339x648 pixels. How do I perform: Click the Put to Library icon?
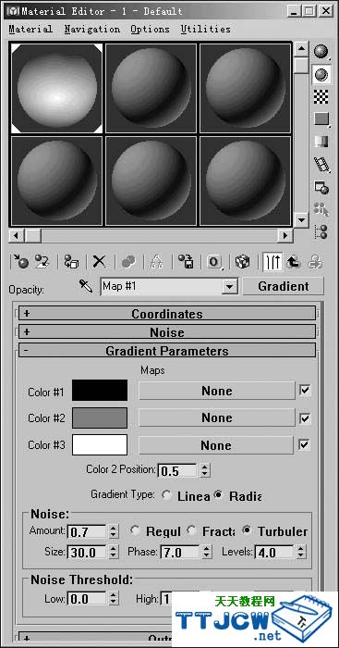click(x=186, y=262)
